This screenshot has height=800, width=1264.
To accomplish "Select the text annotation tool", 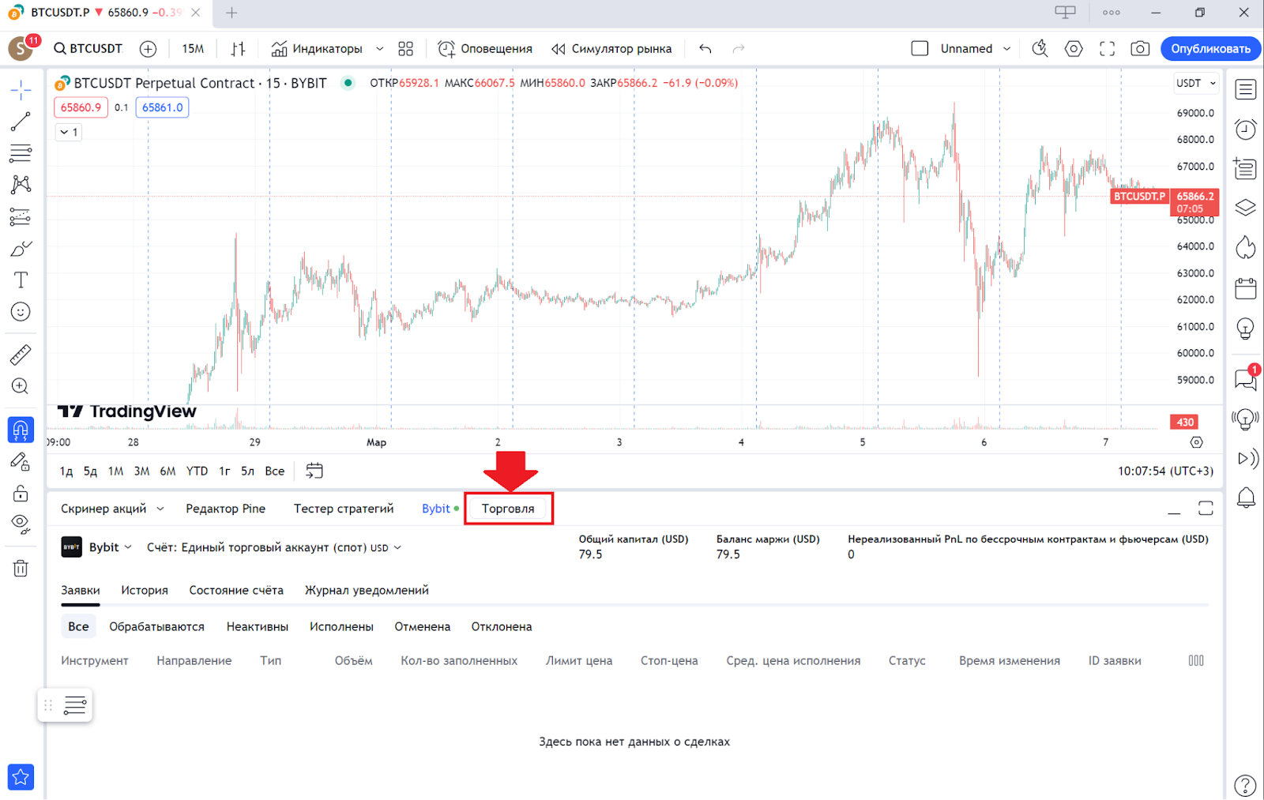I will 21,280.
